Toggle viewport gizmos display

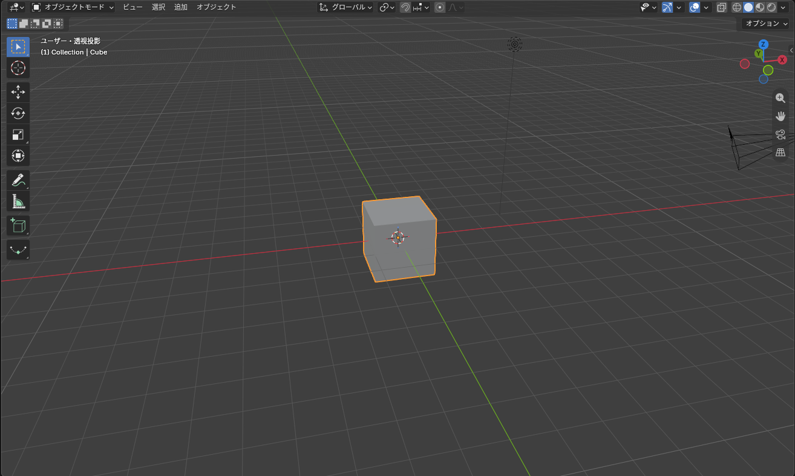pyautogui.click(x=667, y=7)
